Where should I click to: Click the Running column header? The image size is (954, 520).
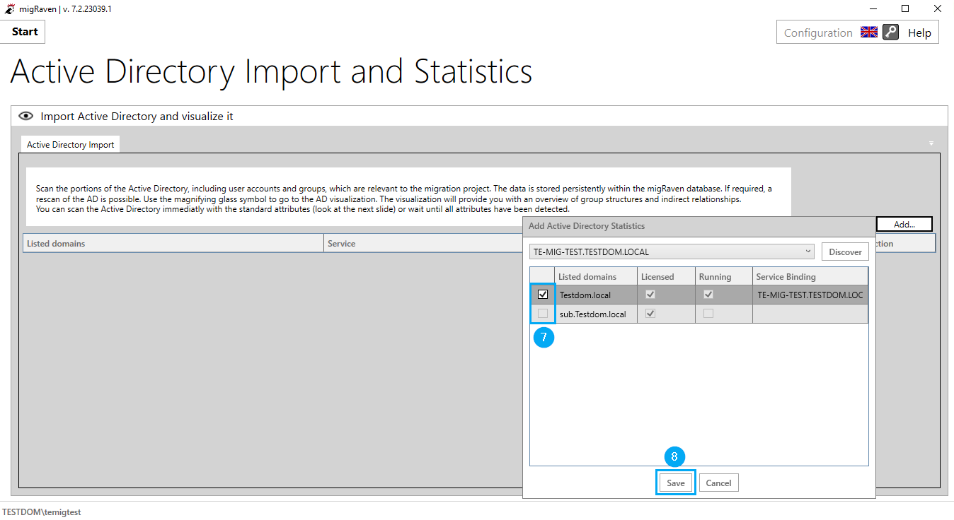(723, 277)
